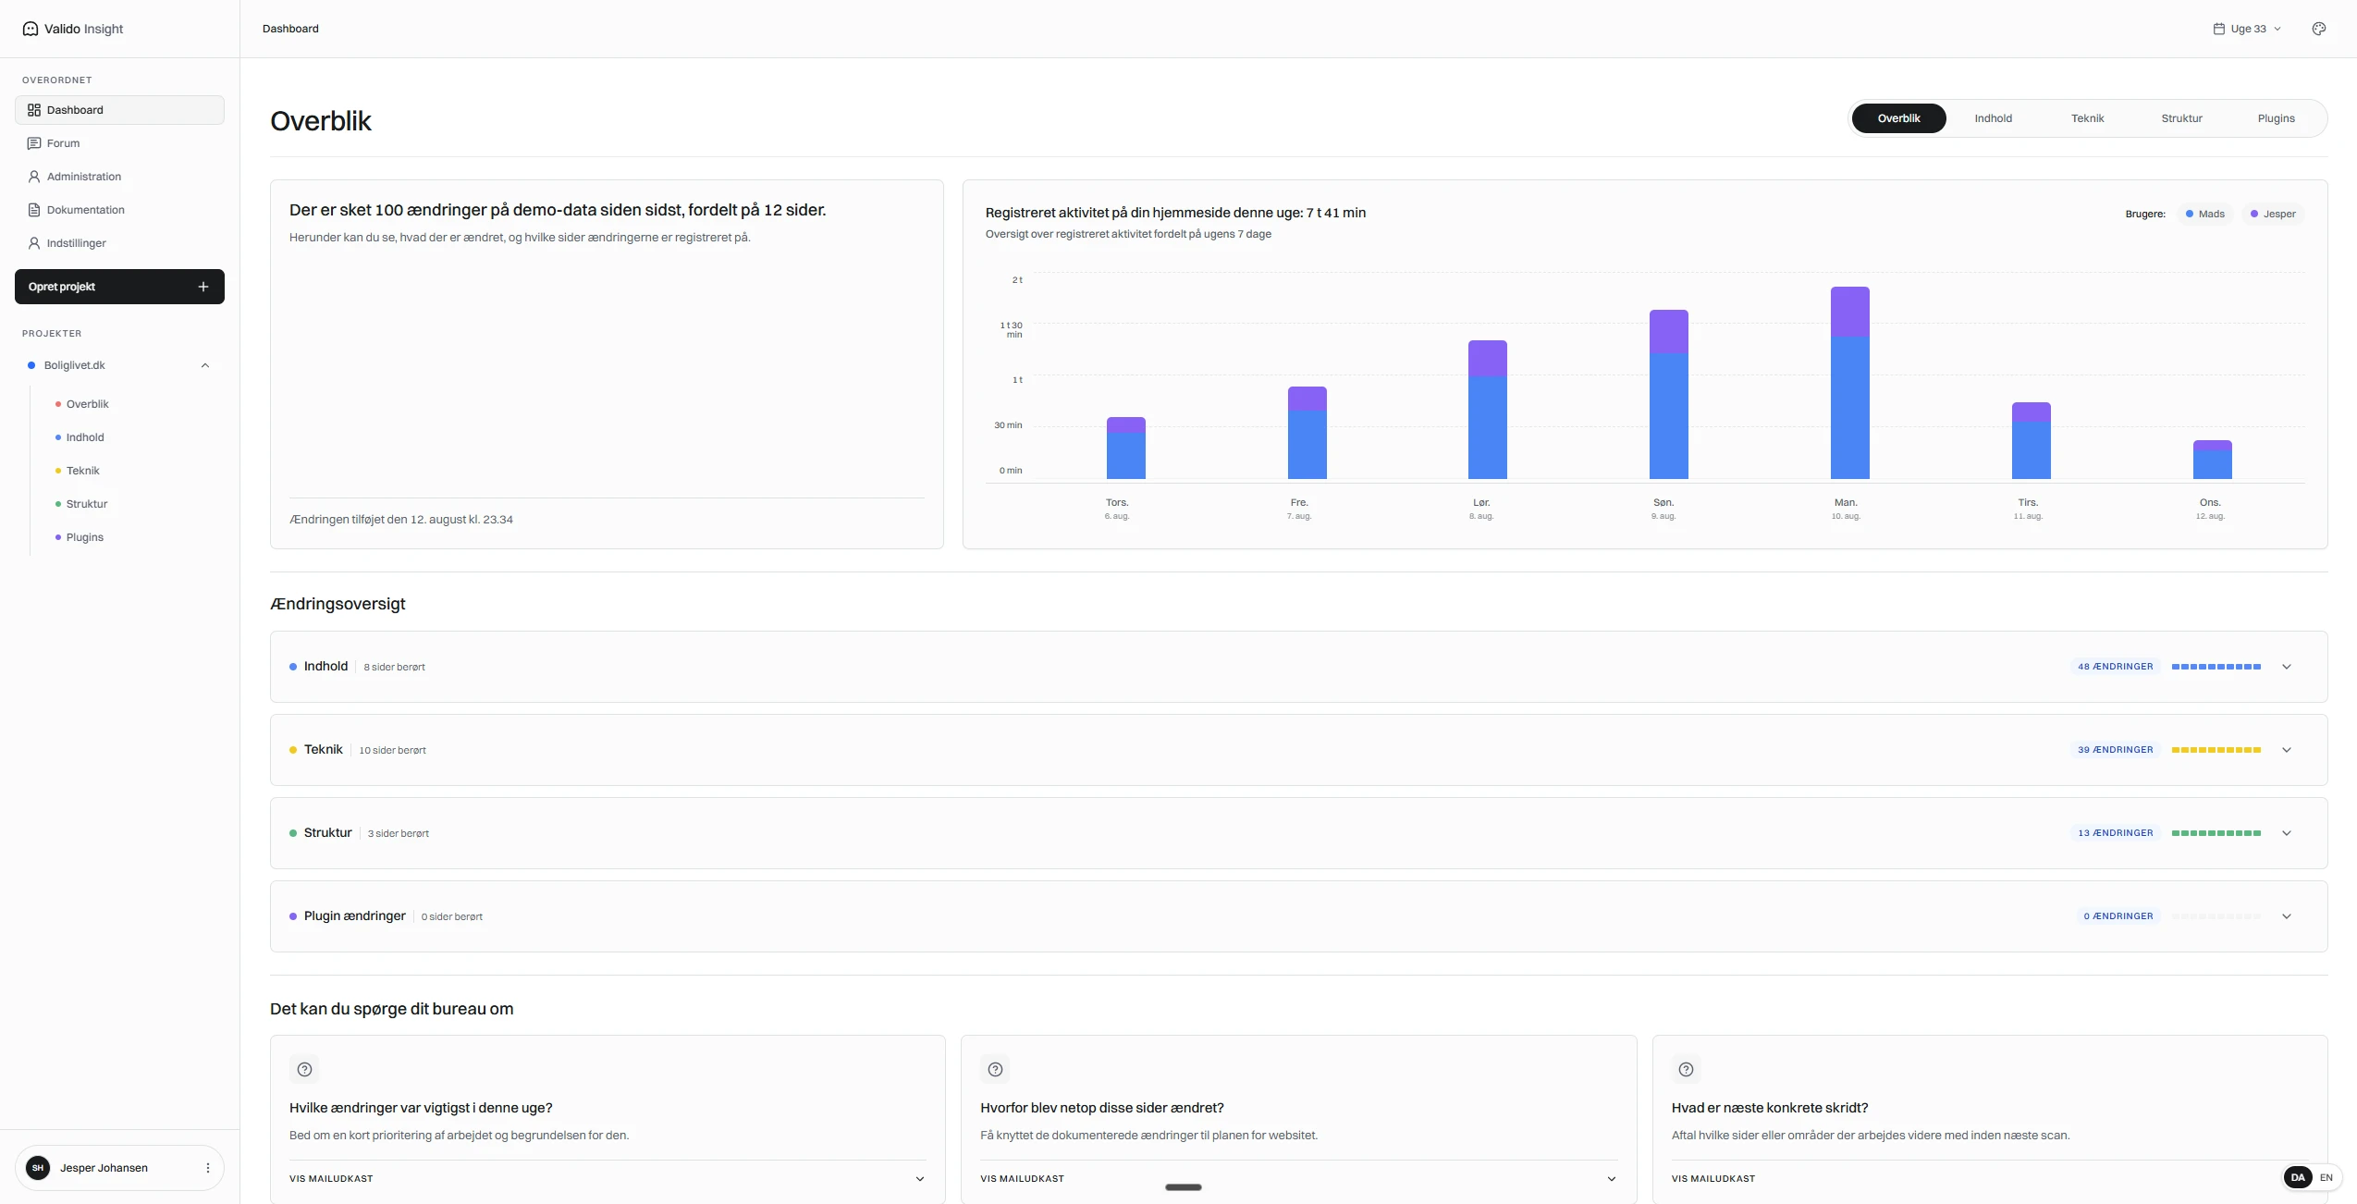Click the blue Indhold changes progress bar

tap(2216, 667)
